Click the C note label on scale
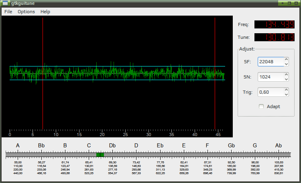 point(89,146)
